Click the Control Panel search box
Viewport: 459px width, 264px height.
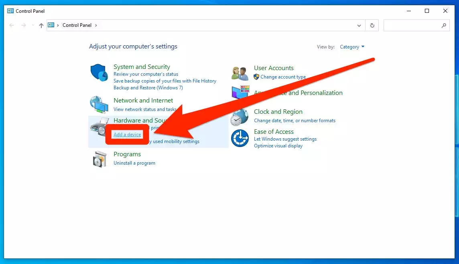coord(413,25)
